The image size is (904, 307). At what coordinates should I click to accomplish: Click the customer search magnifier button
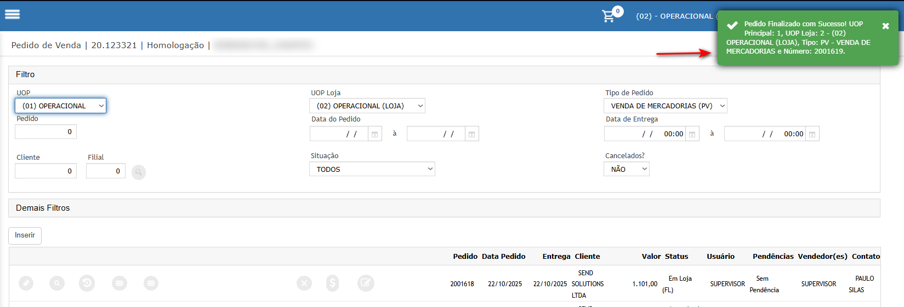pos(139,172)
